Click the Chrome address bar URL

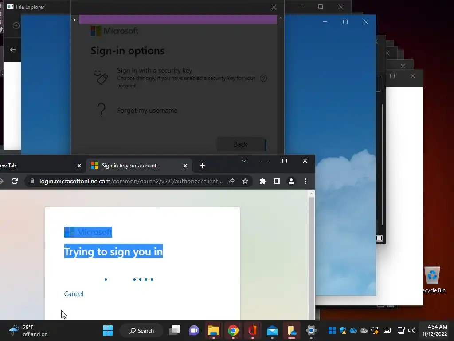[x=131, y=181]
